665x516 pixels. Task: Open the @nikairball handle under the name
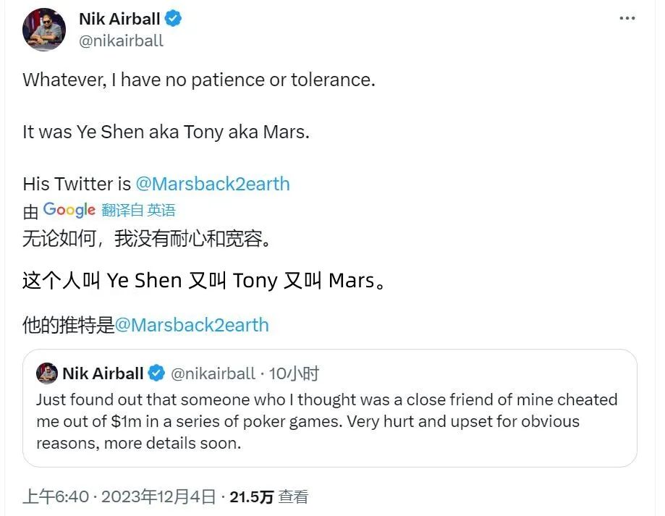tap(121, 41)
